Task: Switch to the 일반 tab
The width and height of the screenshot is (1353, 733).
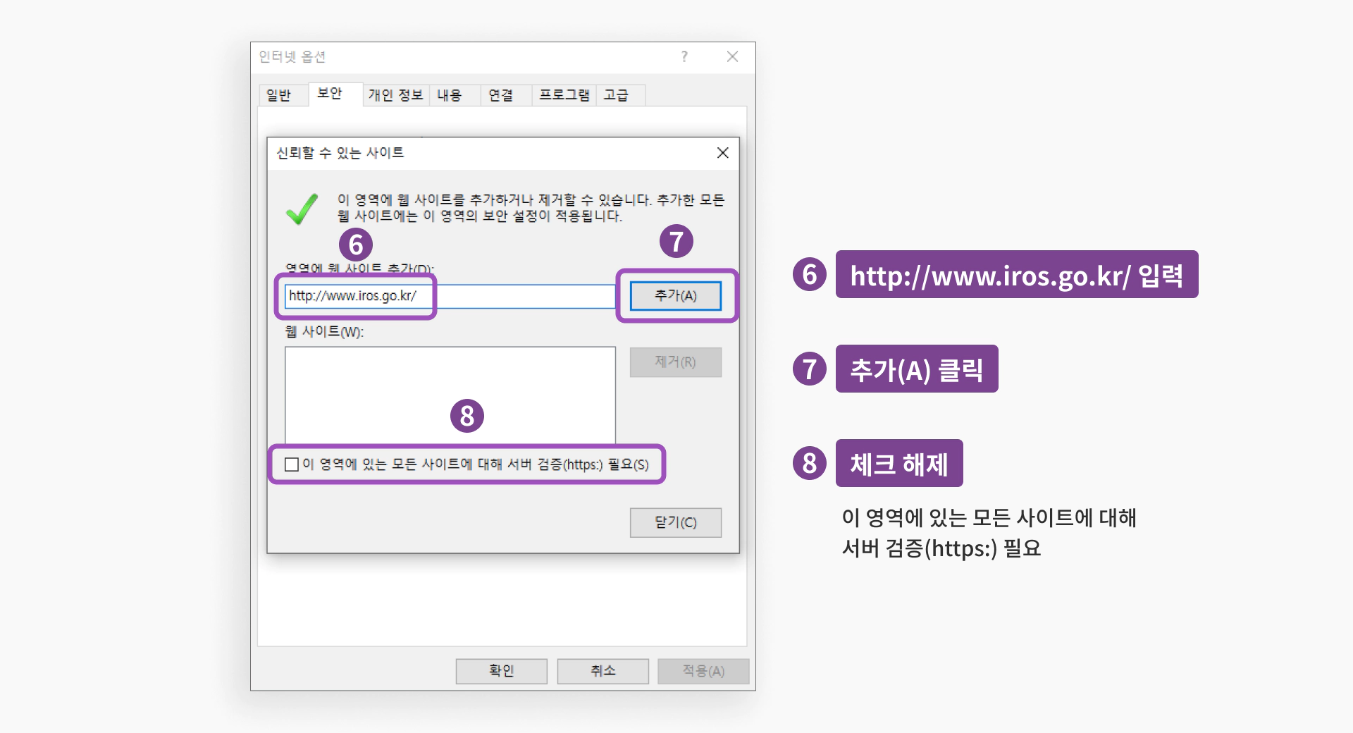Action: (x=283, y=94)
